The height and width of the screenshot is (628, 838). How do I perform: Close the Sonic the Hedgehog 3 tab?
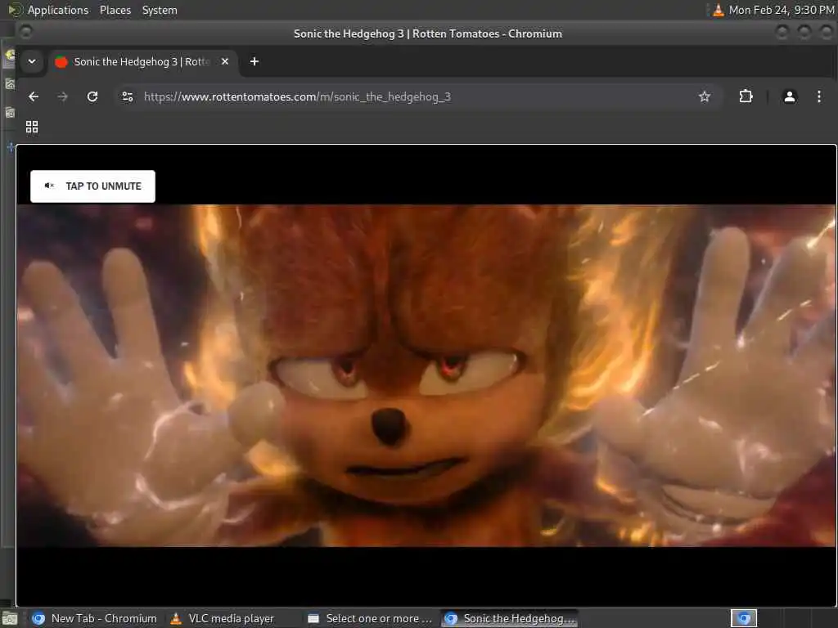coord(225,61)
